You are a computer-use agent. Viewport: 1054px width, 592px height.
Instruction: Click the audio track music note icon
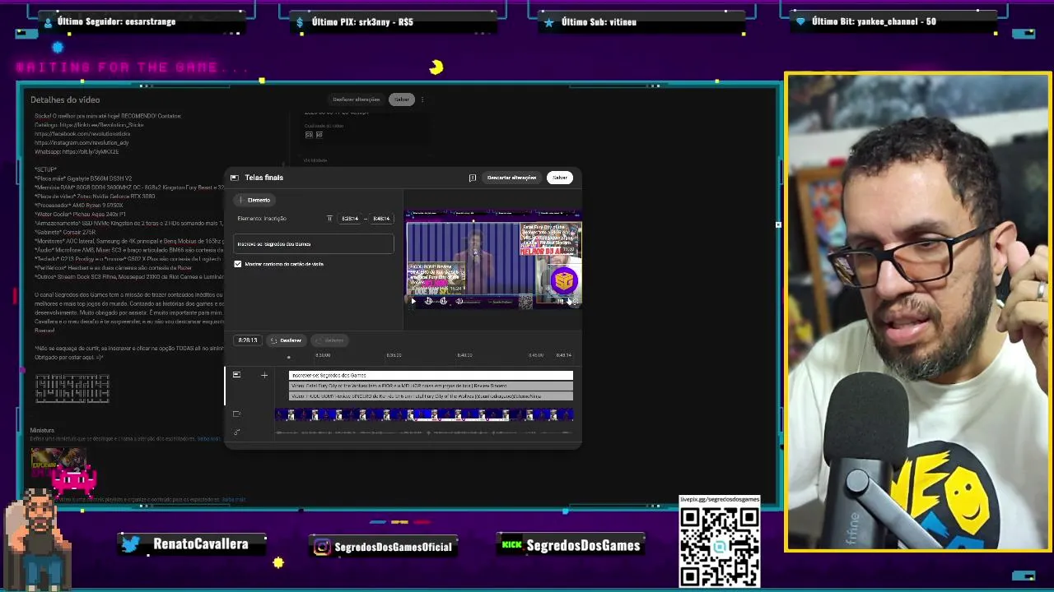tap(236, 432)
